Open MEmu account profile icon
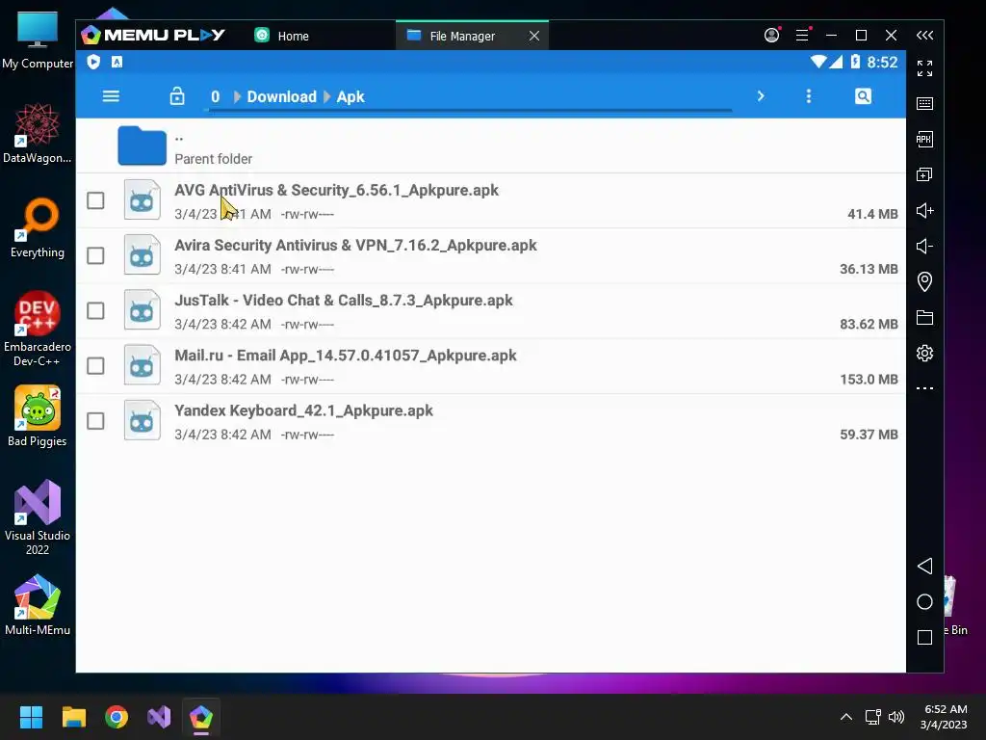The width and height of the screenshot is (986, 740). 771,36
